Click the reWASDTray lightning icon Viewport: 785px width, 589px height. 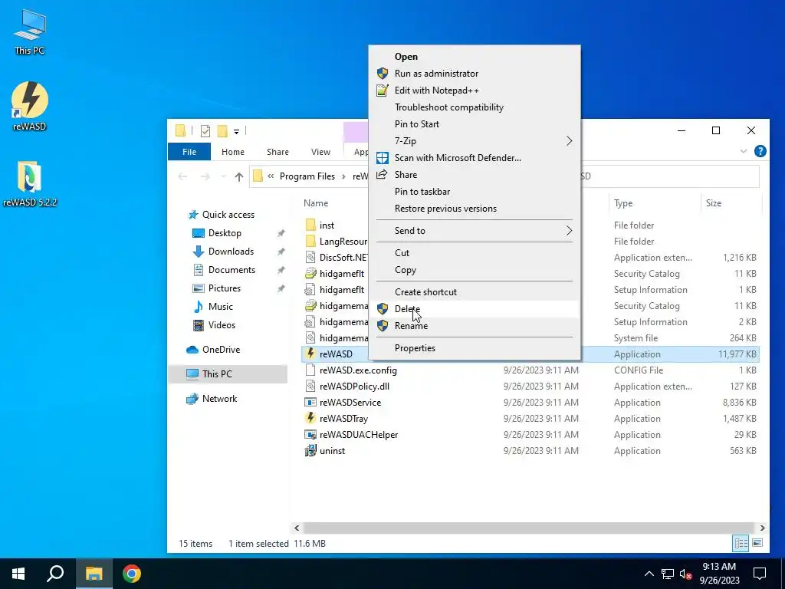(310, 418)
